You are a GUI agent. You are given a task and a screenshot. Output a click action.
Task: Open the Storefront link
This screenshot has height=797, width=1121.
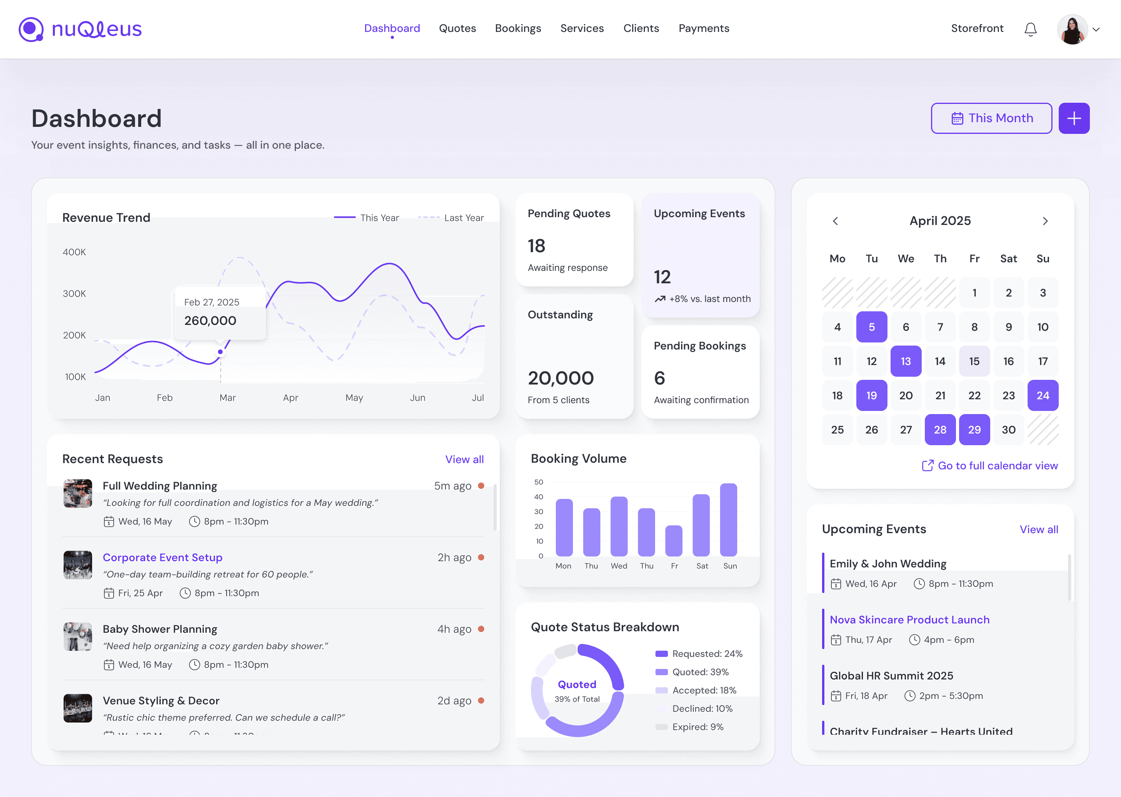pyautogui.click(x=977, y=28)
